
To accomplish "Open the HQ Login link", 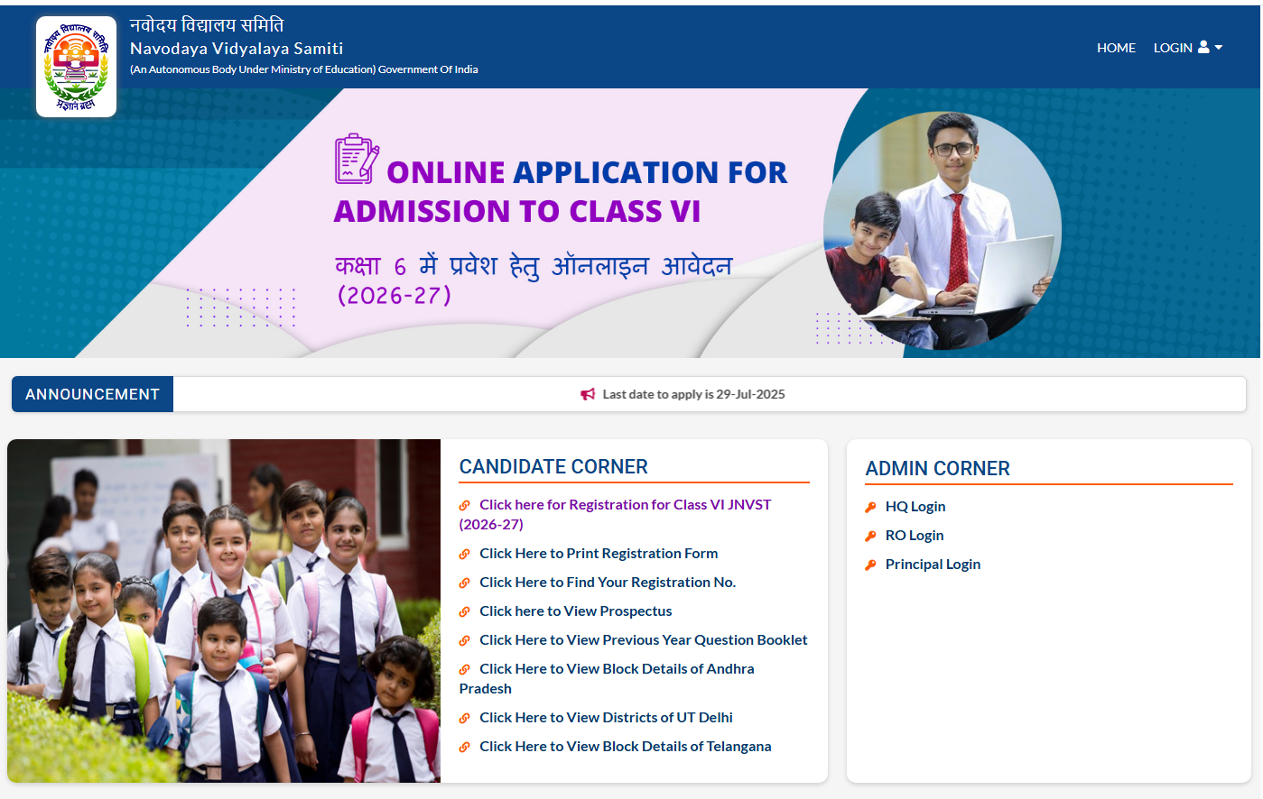I will pyautogui.click(x=915, y=507).
